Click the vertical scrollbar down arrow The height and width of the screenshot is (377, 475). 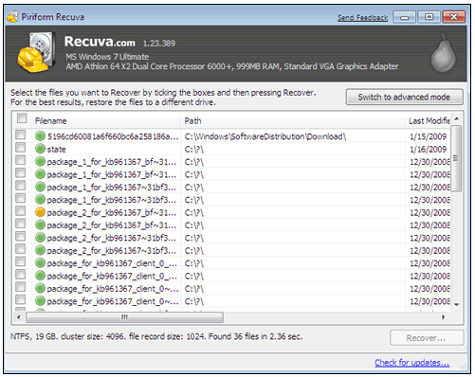click(x=456, y=304)
